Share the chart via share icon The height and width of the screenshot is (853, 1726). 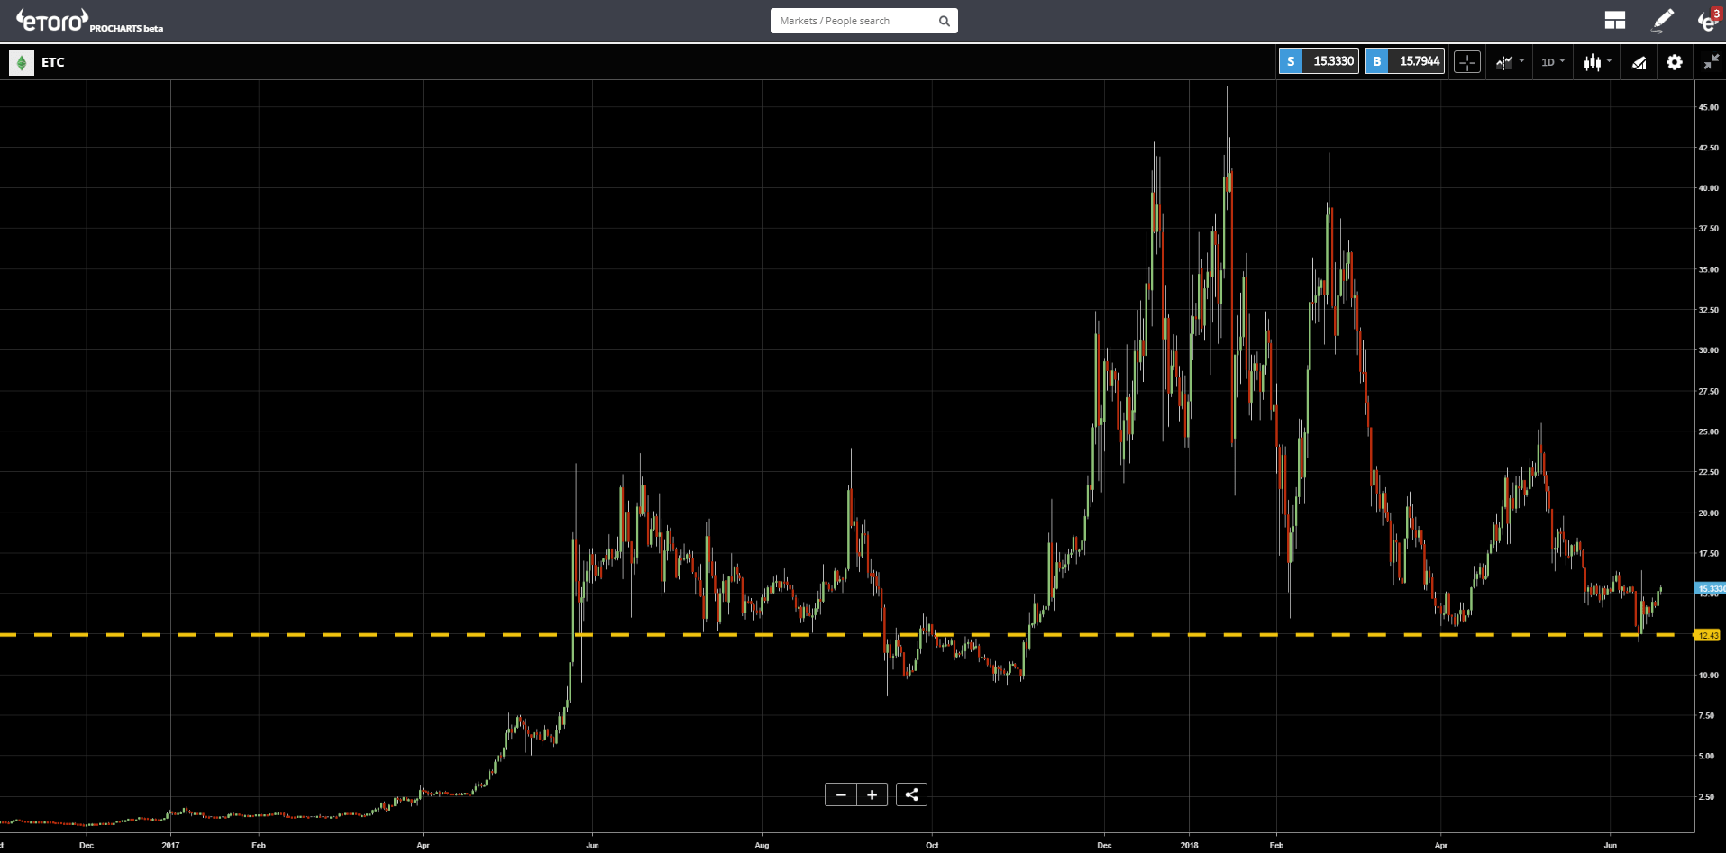[x=911, y=794]
